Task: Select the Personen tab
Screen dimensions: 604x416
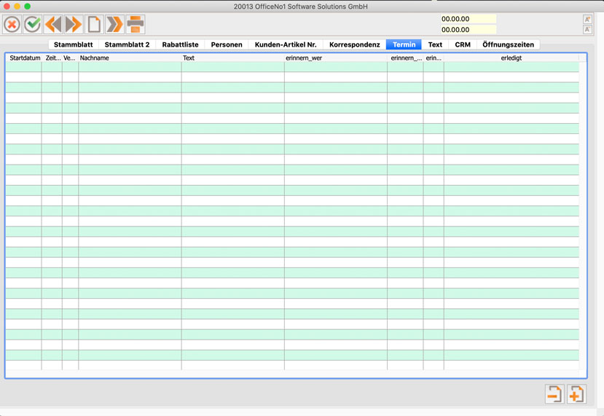Action: tap(227, 44)
